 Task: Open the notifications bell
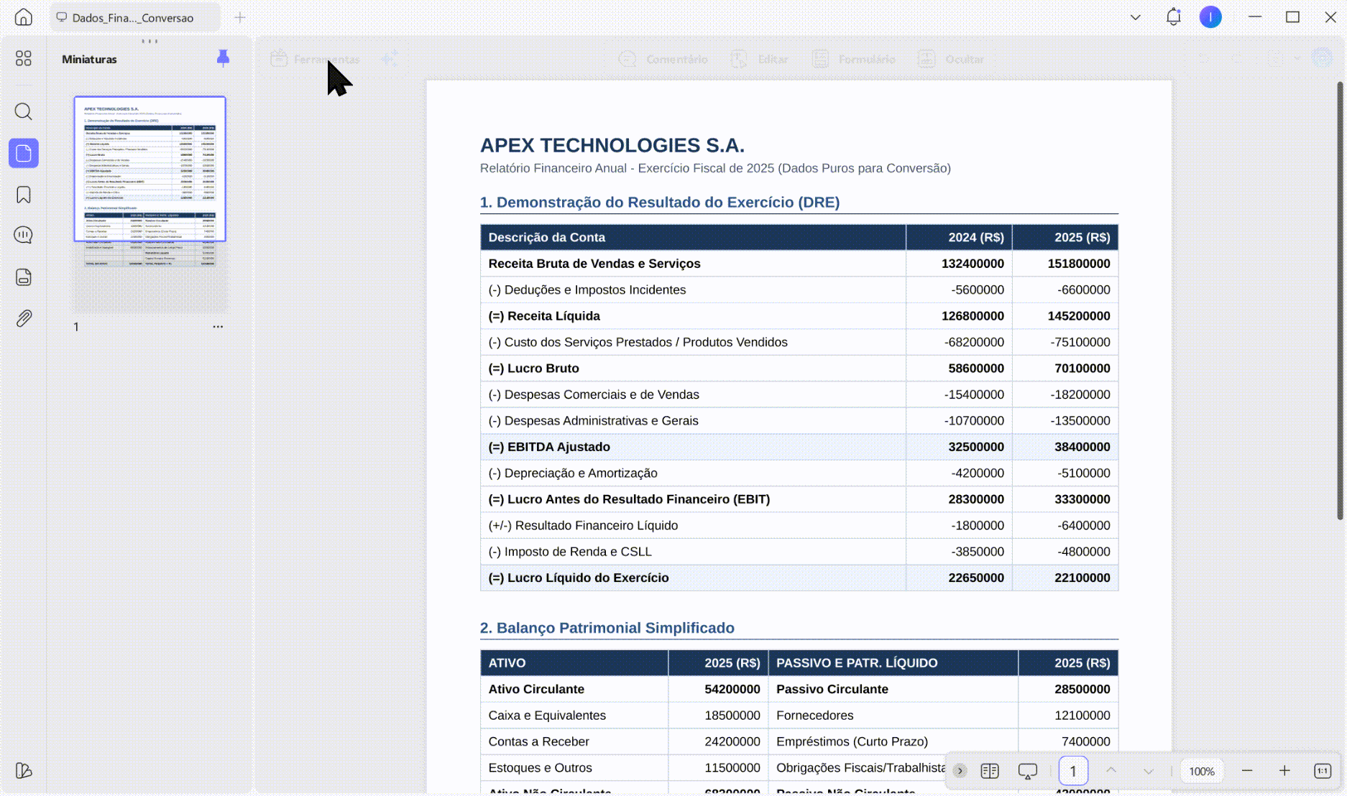click(x=1173, y=17)
